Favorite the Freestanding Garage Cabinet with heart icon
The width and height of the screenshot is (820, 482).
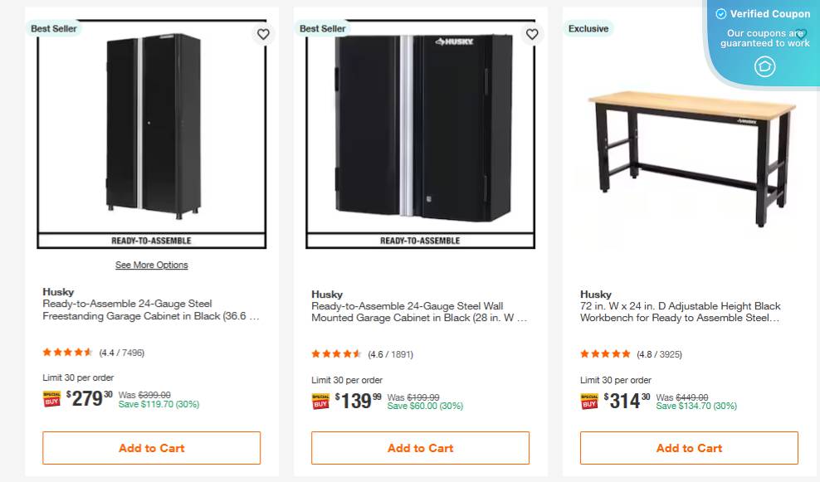click(263, 34)
